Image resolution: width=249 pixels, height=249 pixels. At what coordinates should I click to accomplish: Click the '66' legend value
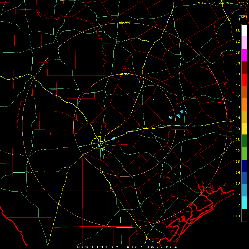238,30
